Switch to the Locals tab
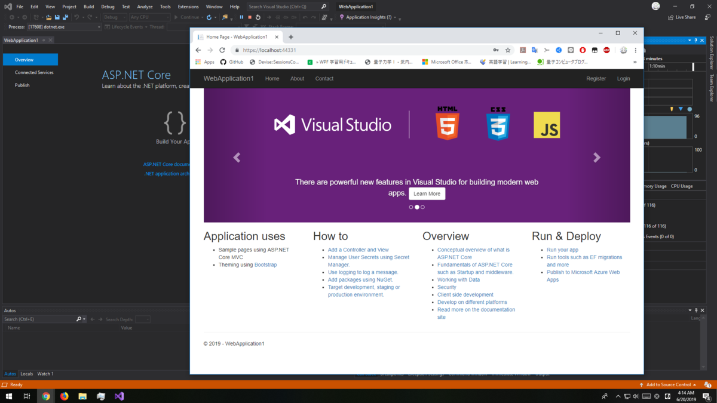 (x=27, y=374)
